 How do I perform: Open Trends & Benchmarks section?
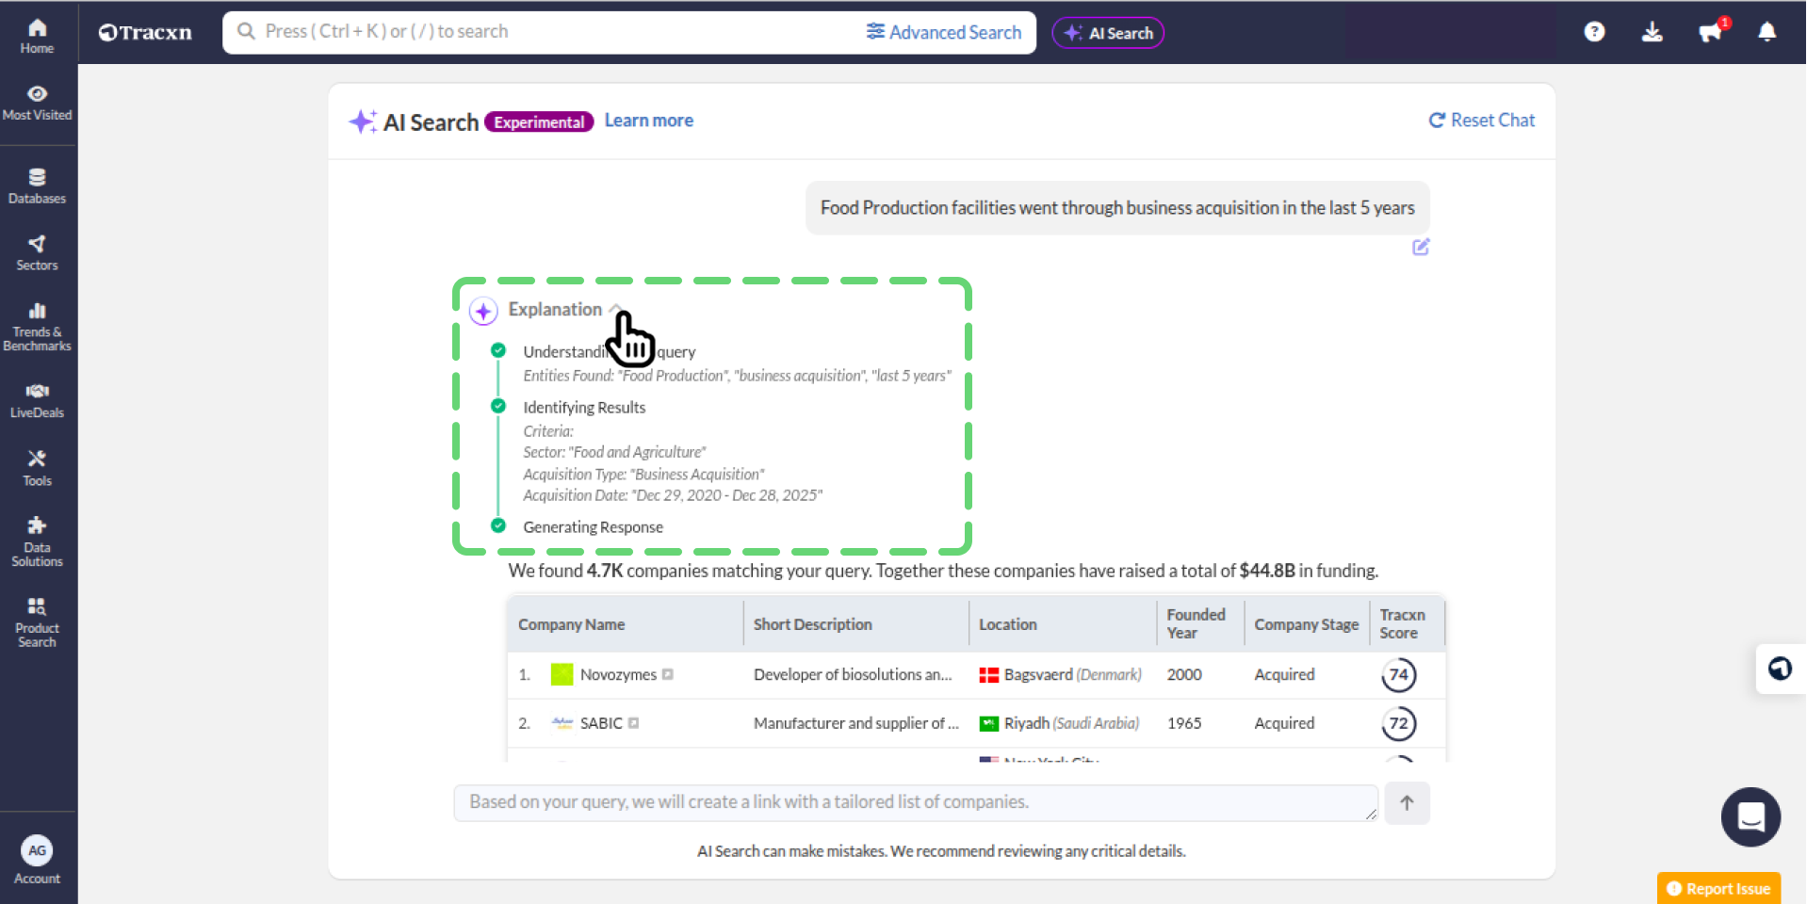click(37, 326)
